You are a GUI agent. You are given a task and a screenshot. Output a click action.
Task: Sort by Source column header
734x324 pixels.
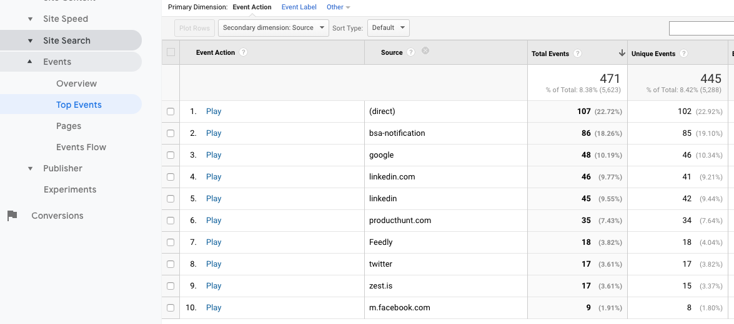[x=392, y=52]
